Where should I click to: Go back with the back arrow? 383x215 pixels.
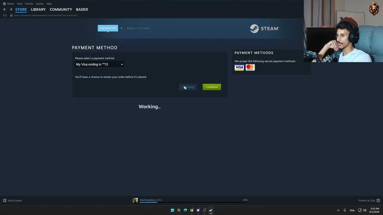[4, 10]
